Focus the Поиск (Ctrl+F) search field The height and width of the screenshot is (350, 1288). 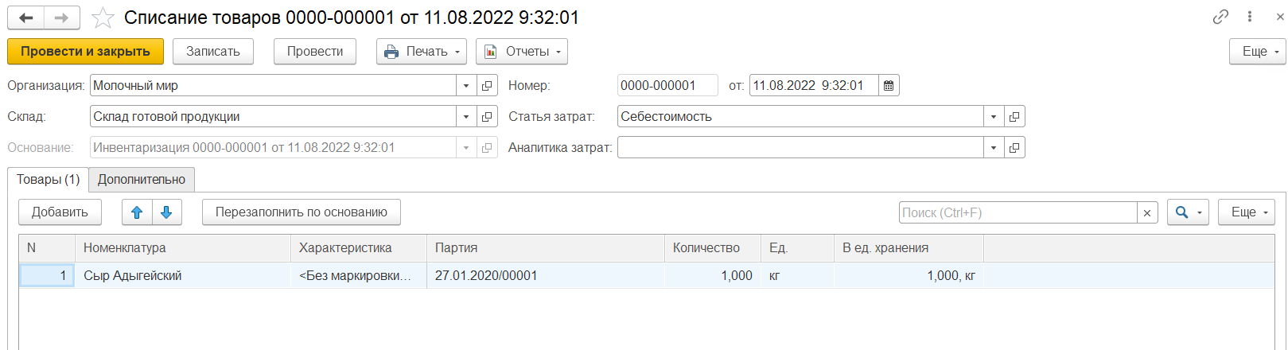pos(1017,212)
